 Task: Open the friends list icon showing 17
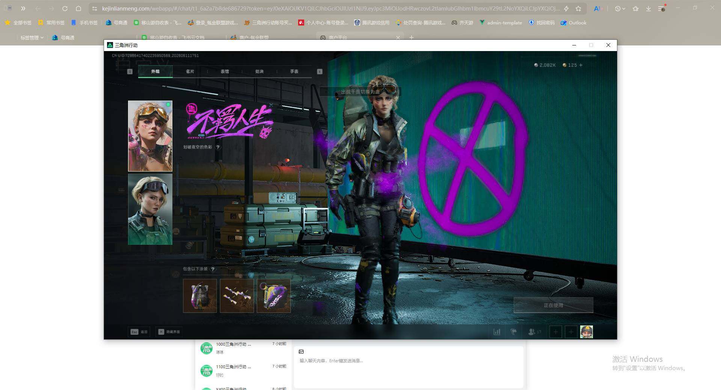pos(534,332)
